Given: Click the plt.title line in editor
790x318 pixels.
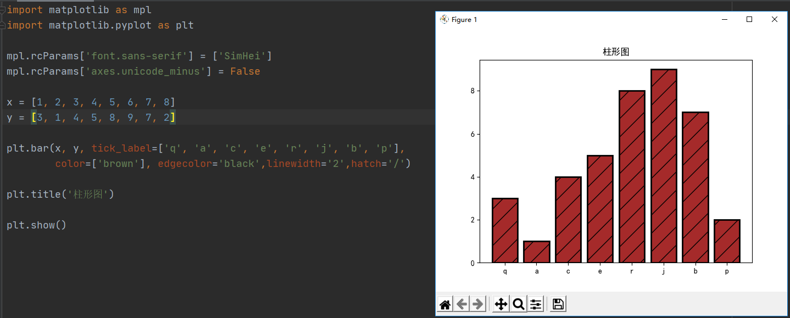Looking at the screenshot, I should pos(60,194).
